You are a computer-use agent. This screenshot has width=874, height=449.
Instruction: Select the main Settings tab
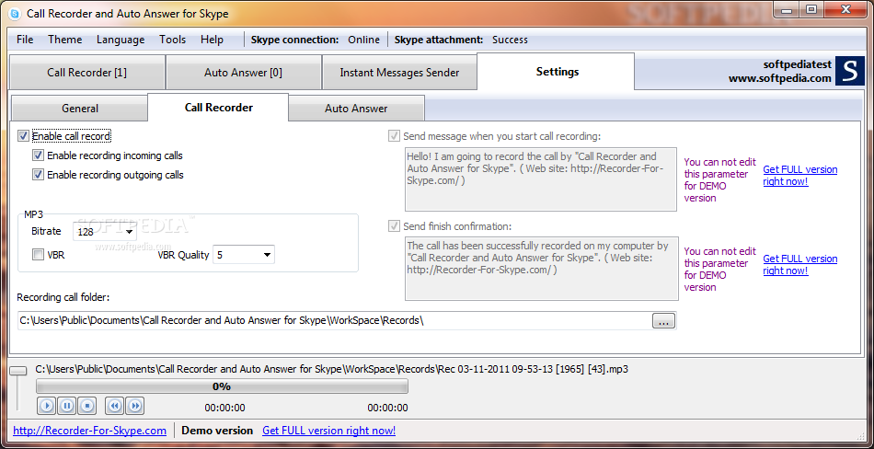coord(557,72)
